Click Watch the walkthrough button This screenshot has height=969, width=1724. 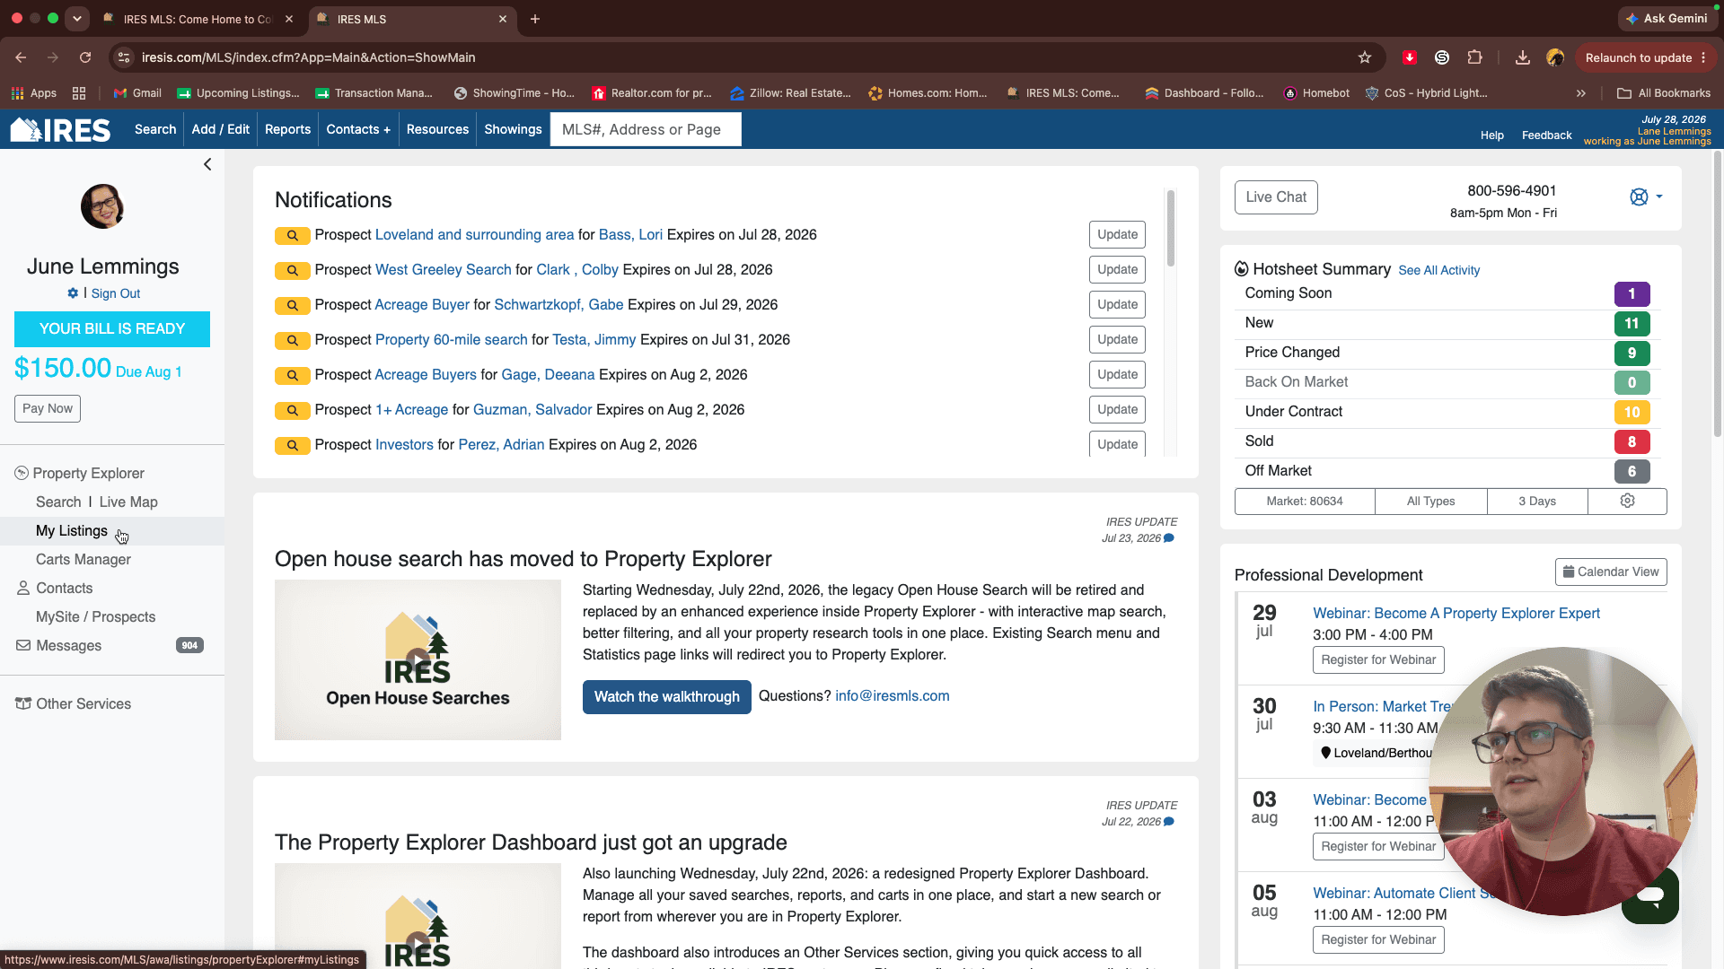tap(667, 697)
